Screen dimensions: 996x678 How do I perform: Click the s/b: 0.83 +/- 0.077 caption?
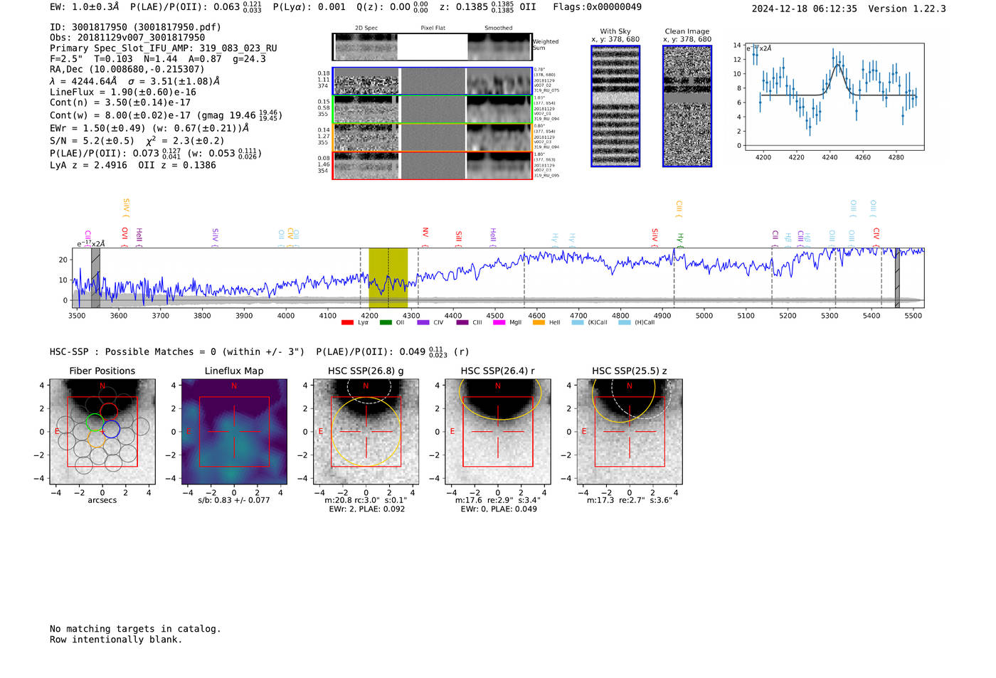point(234,500)
